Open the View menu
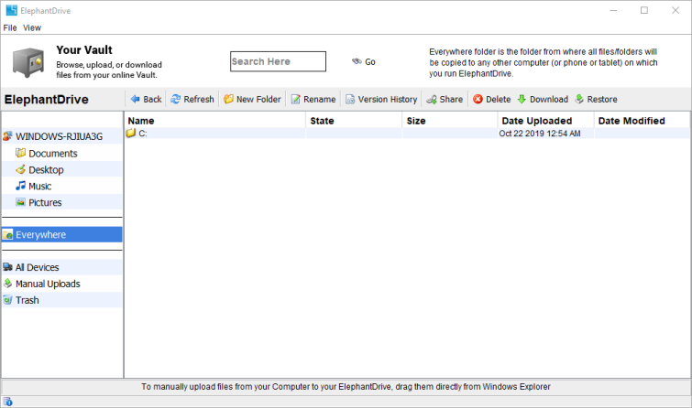Viewport: 692px width, 408px height. (x=32, y=27)
